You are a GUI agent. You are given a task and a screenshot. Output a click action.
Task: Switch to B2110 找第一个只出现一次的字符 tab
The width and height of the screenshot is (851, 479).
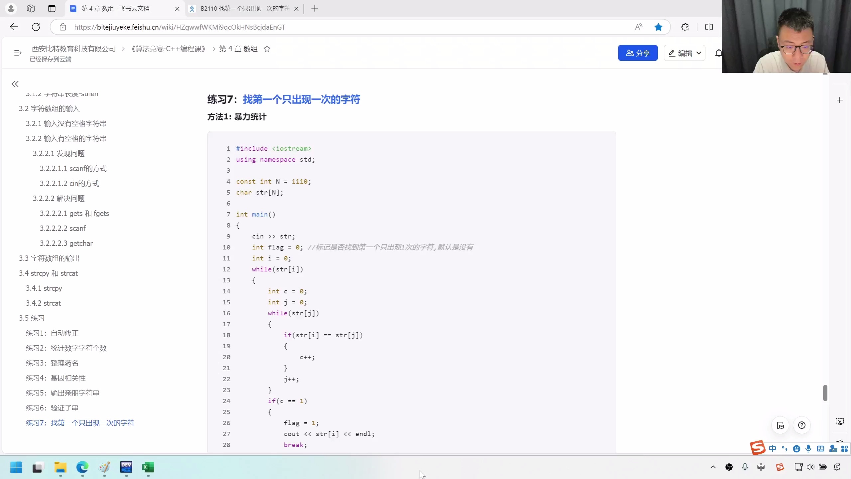pyautogui.click(x=244, y=9)
